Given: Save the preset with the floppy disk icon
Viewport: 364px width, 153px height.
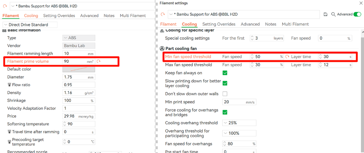Looking at the screenshot, I should 326,15.
